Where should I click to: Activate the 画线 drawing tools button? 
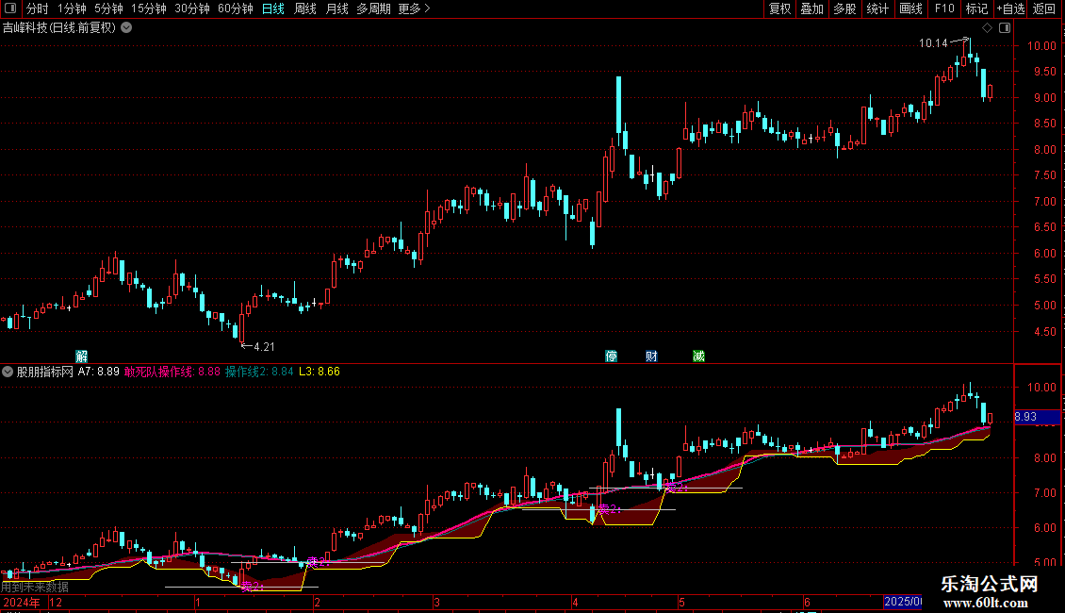pos(910,8)
